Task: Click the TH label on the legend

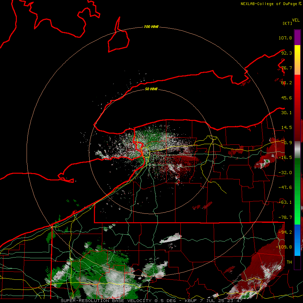Action: tap(289, 262)
